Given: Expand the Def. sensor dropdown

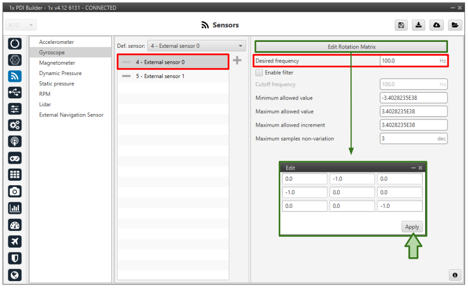Looking at the screenshot, I should point(197,46).
